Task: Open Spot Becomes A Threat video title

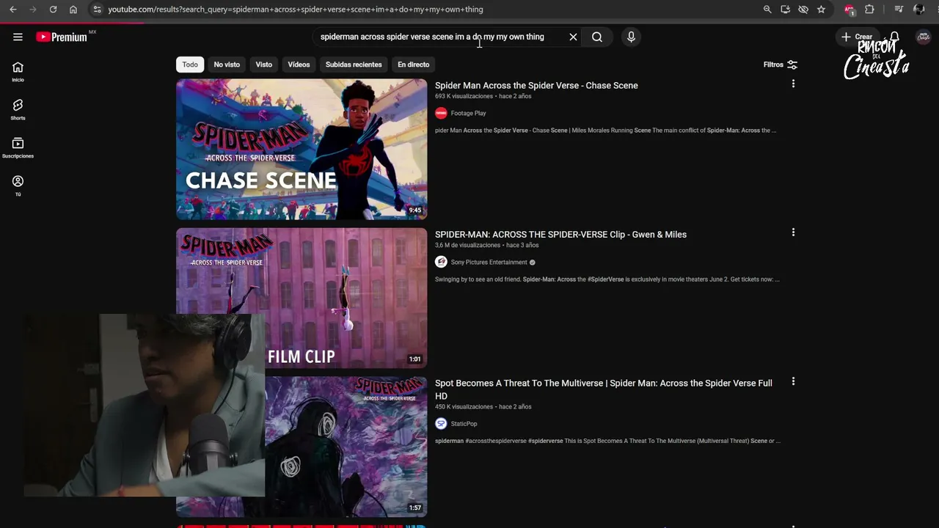Action: [x=604, y=389]
